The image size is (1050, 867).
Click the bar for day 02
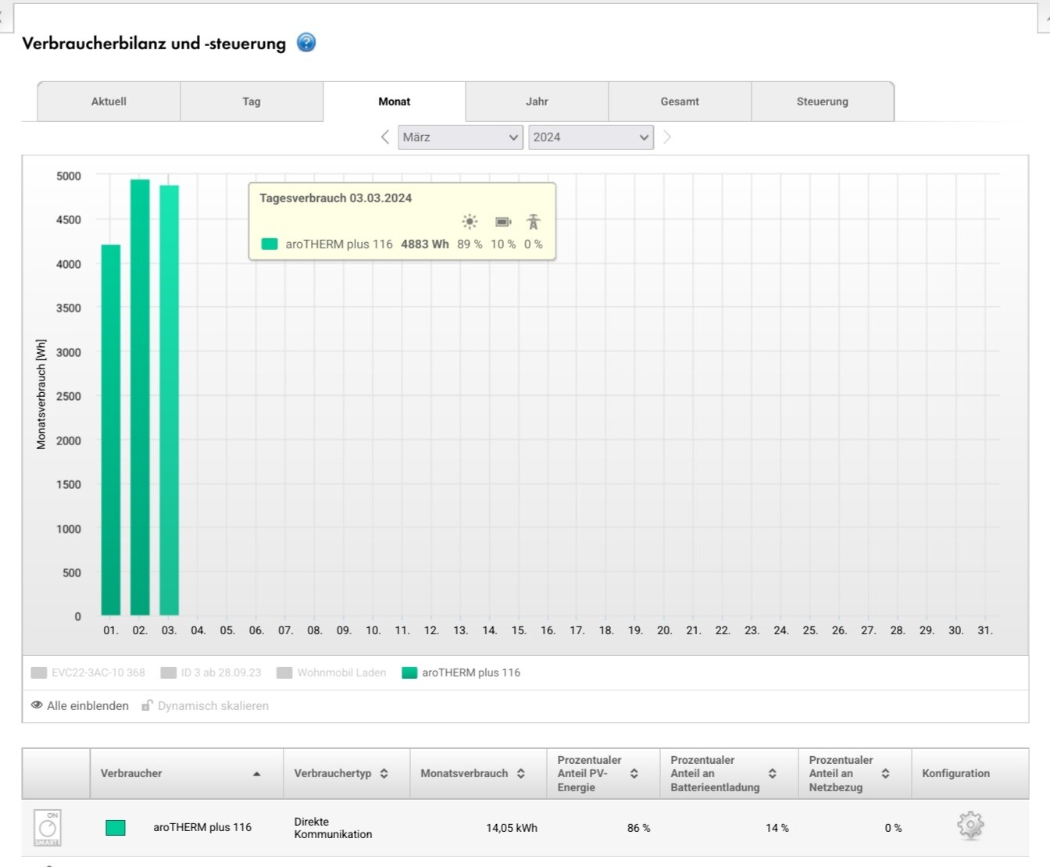click(140, 398)
